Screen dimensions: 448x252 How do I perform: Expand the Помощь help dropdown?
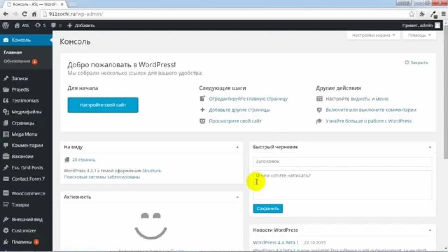[420, 35]
